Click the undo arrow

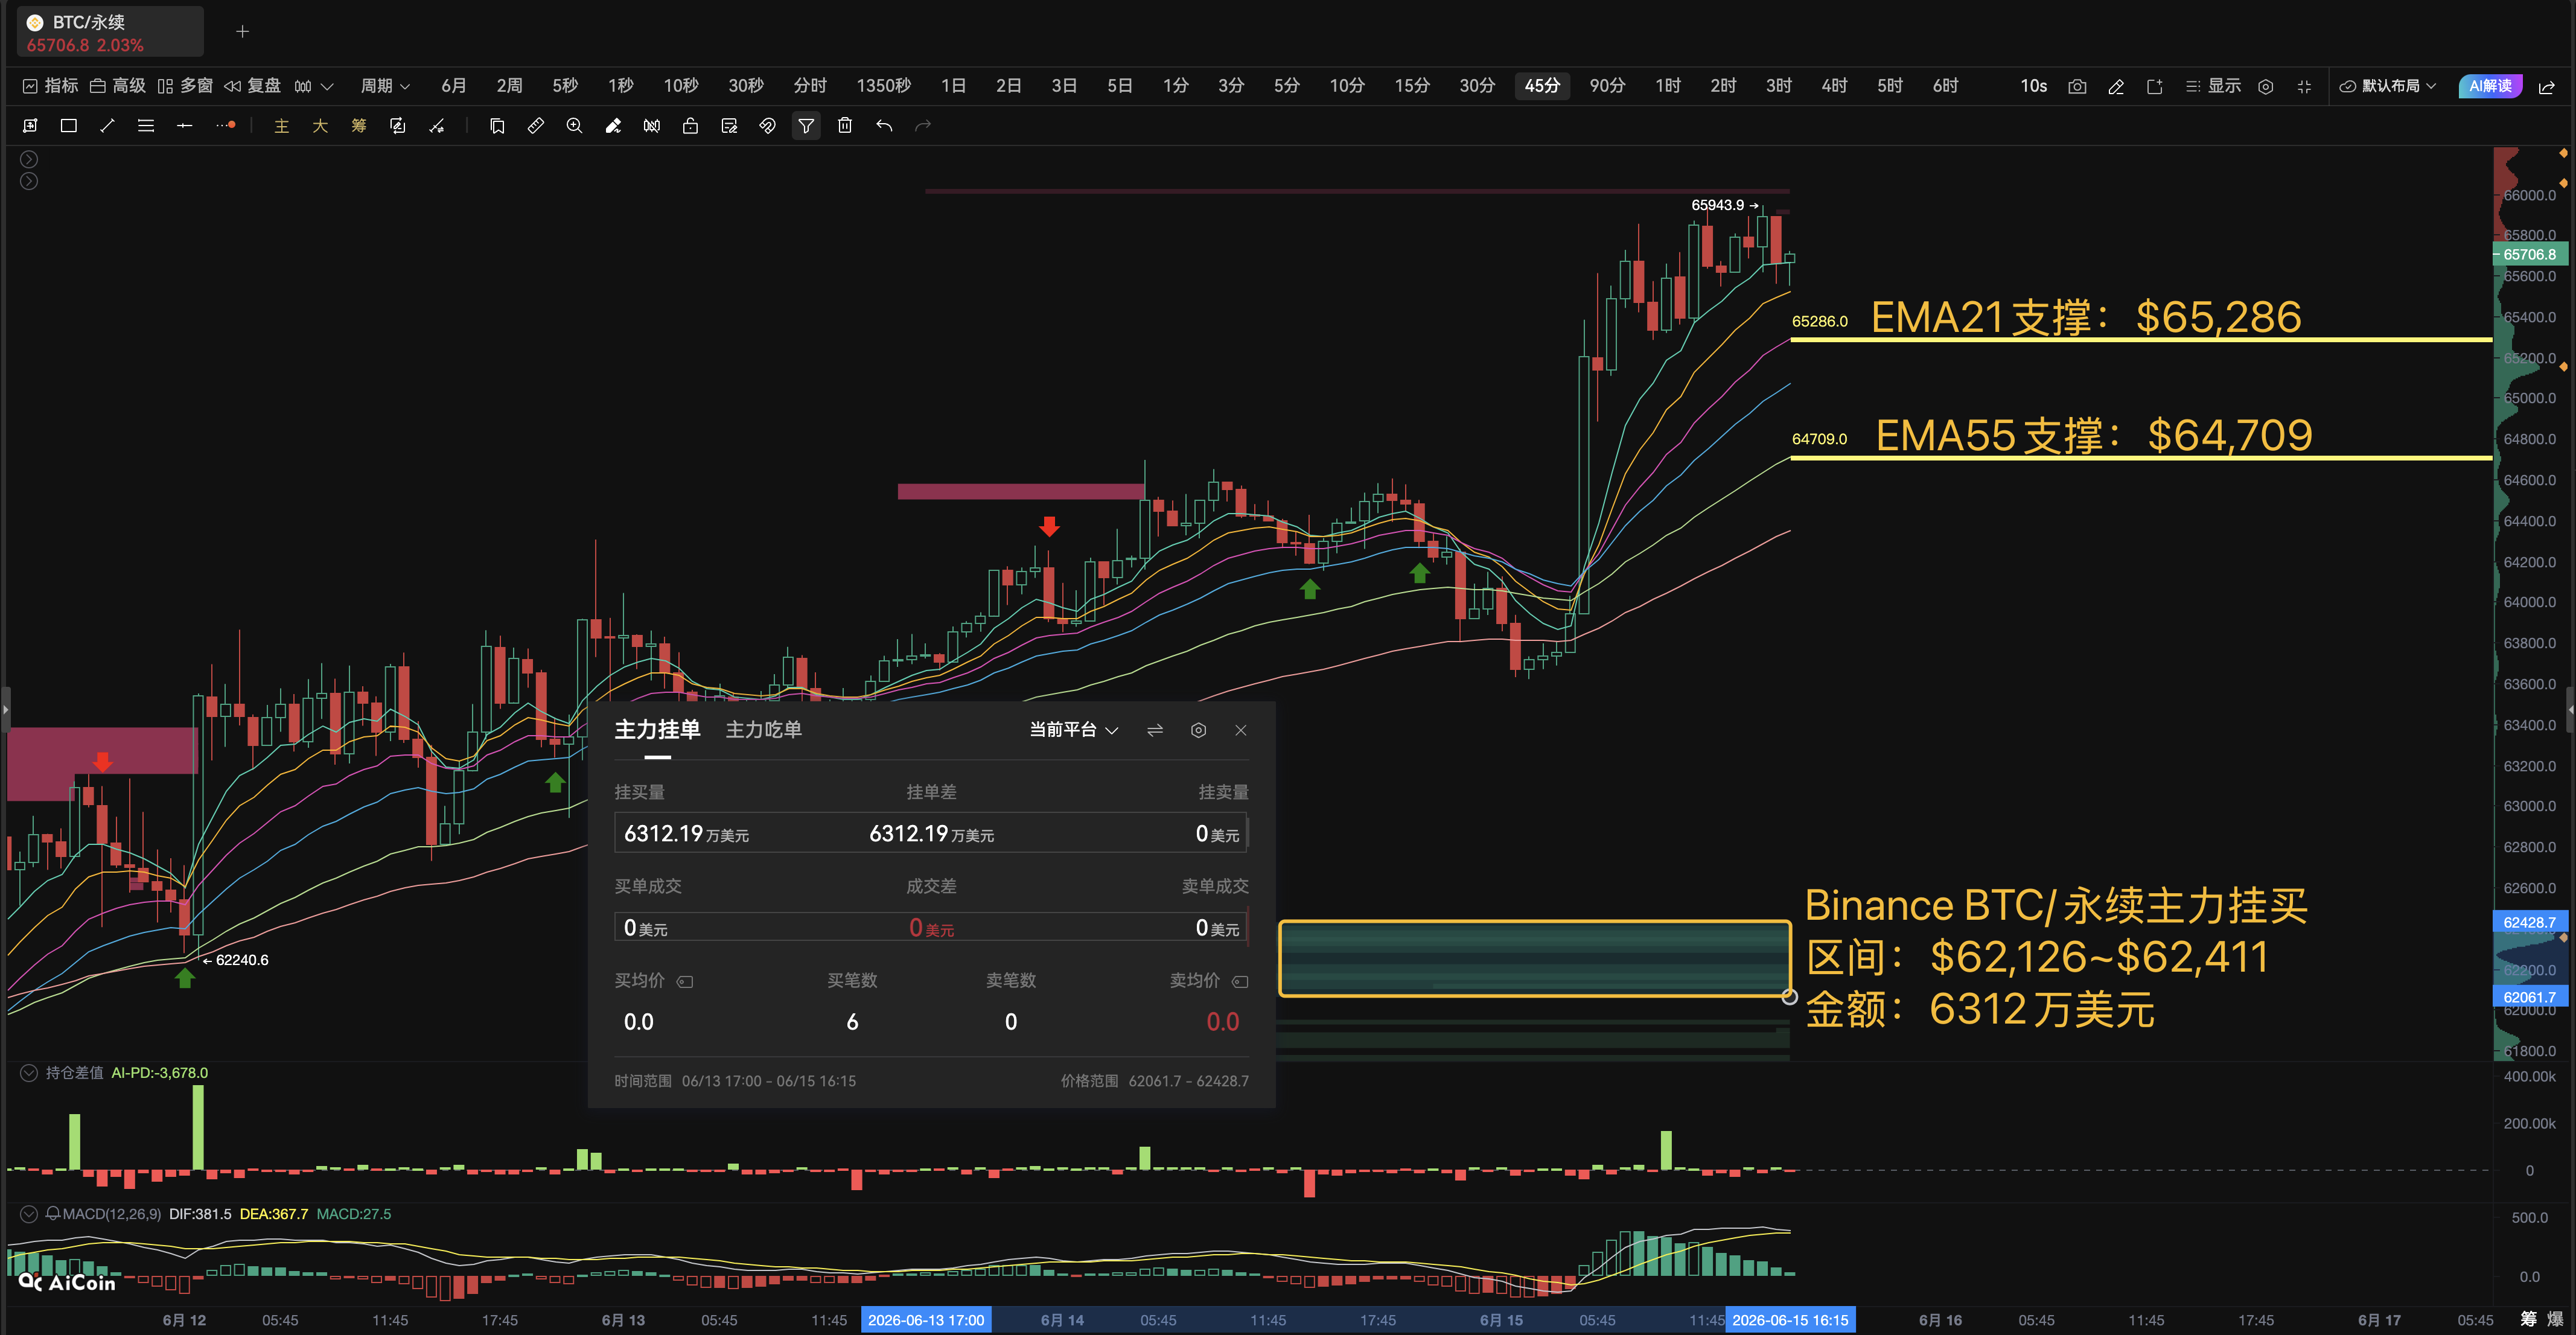(884, 126)
